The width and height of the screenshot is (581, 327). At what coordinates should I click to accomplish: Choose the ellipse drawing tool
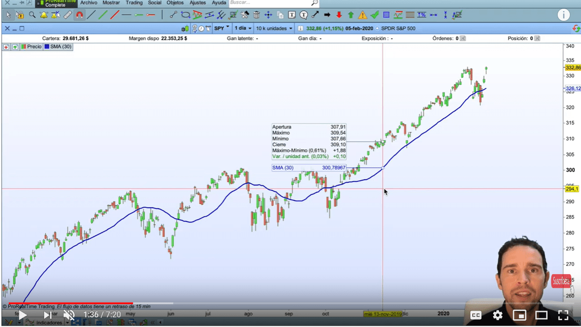[x=185, y=15]
